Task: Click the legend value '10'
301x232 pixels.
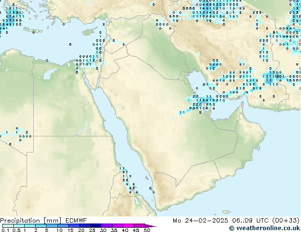Action: [x=59, y=230]
